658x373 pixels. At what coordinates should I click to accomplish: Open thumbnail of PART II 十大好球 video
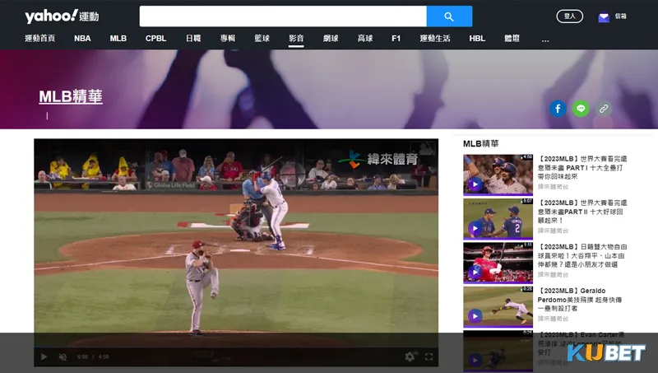(498, 218)
